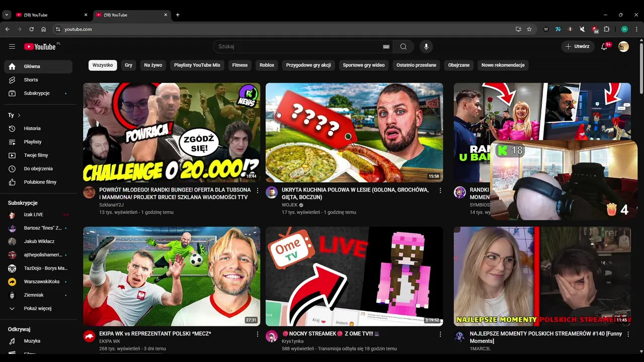Select Nowe rekomendacje chip
This screenshot has width=644, height=362.
coord(503,65)
